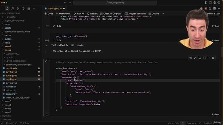This screenshot has width=223, height=125.
Task: Expand the community-contributions root folder
Action: 17,32
